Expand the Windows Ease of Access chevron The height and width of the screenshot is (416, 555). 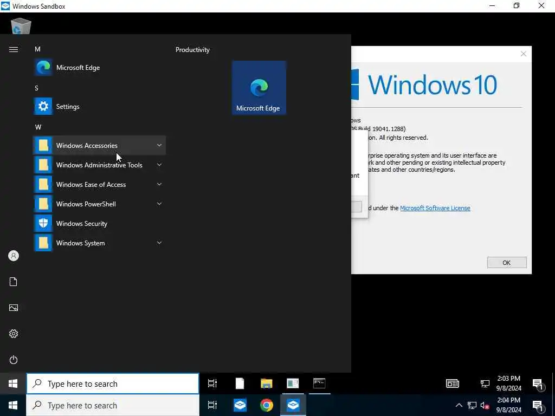click(x=159, y=184)
